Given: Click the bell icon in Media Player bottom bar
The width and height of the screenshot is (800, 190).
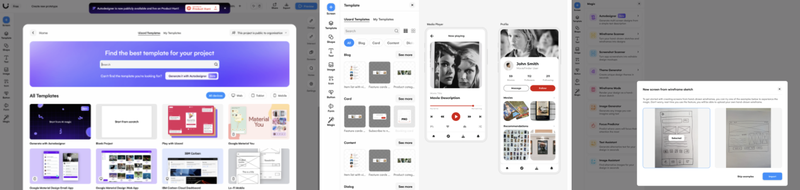Looking at the screenshot, I should click(x=478, y=136).
